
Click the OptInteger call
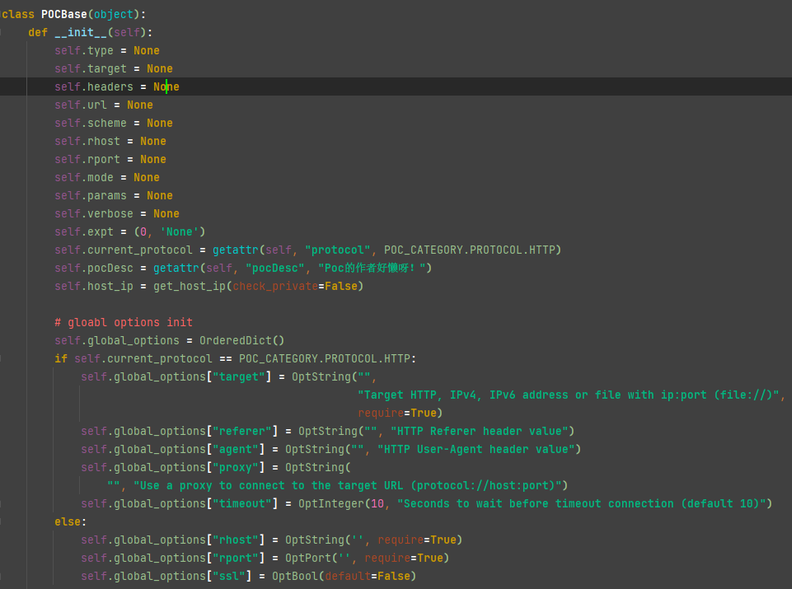pos(330,504)
